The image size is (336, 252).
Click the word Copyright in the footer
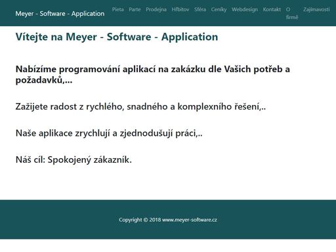coord(131,220)
